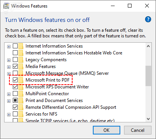Expand the Media Features node
Image resolution: width=156 pixels, height=139 pixels.
tap(9, 67)
